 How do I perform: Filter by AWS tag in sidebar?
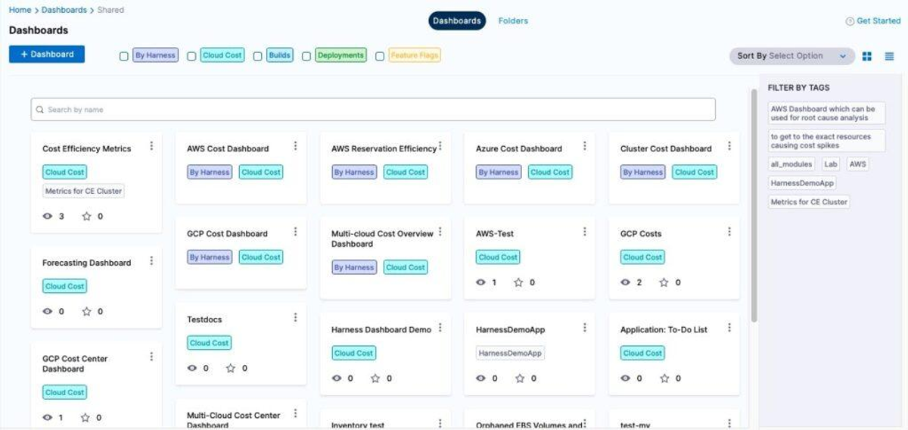pyautogui.click(x=857, y=164)
